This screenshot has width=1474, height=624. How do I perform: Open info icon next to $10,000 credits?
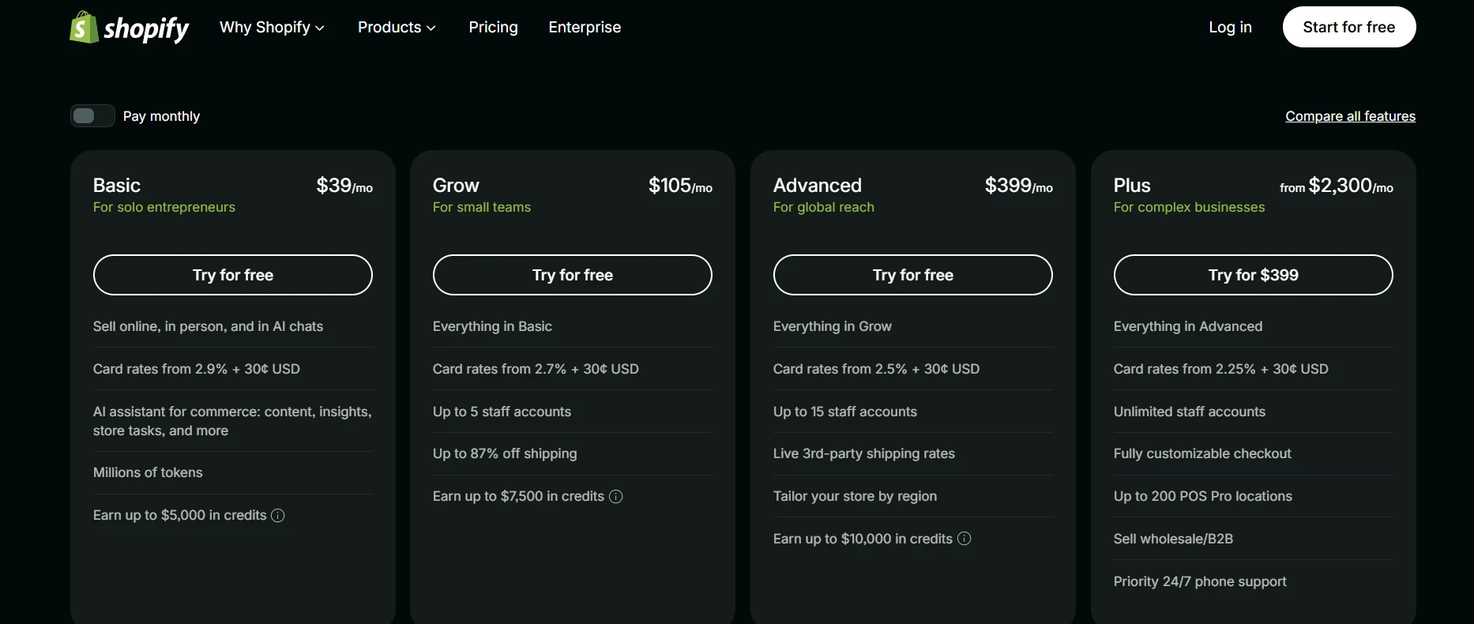964,539
